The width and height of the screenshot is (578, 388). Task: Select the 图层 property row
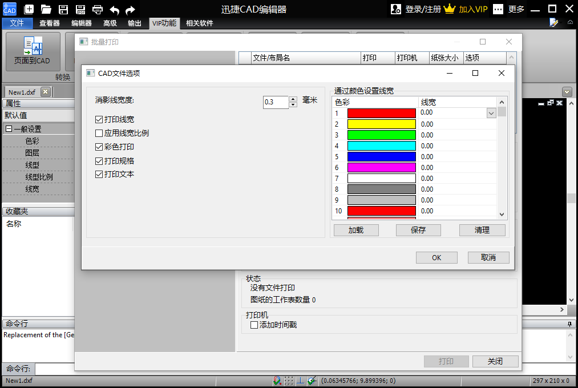(38, 153)
